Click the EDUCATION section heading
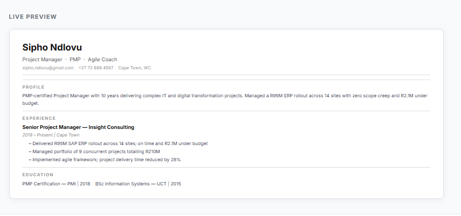This screenshot has width=461, height=216. point(38,175)
